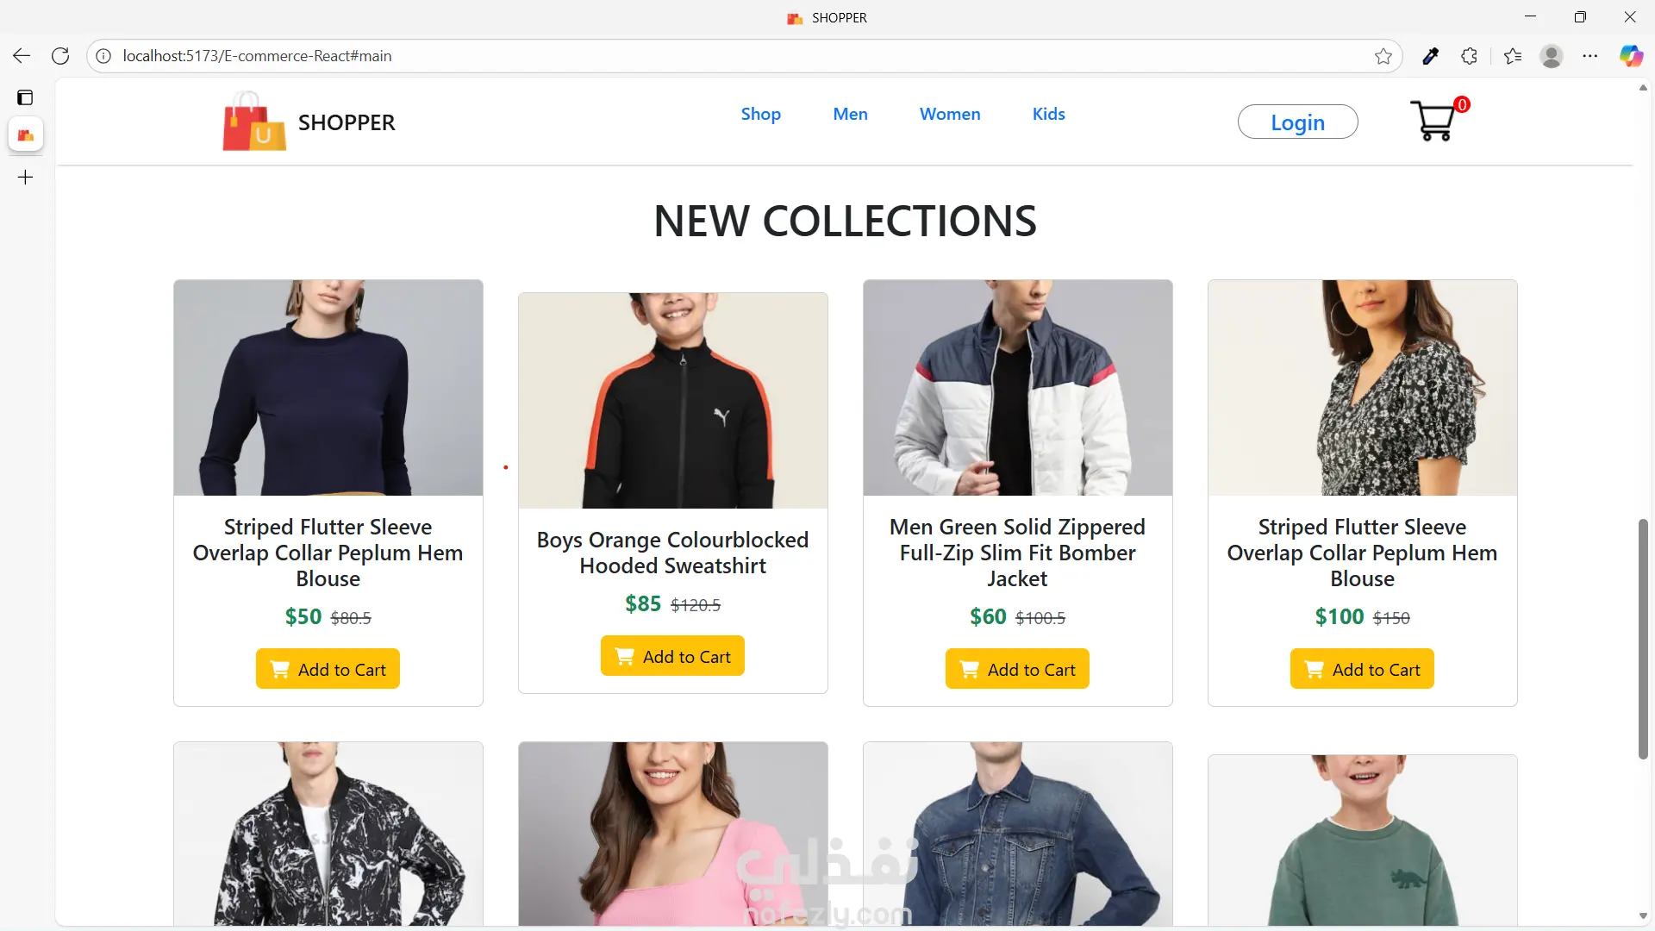This screenshot has height=931, width=1655.
Task: Open the shopping cart icon
Action: (1433, 122)
